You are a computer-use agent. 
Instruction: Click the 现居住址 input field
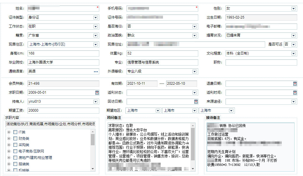[x=196, y=44]
